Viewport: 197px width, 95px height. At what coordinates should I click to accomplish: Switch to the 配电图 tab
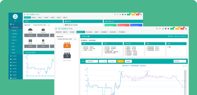click(97, 32)
